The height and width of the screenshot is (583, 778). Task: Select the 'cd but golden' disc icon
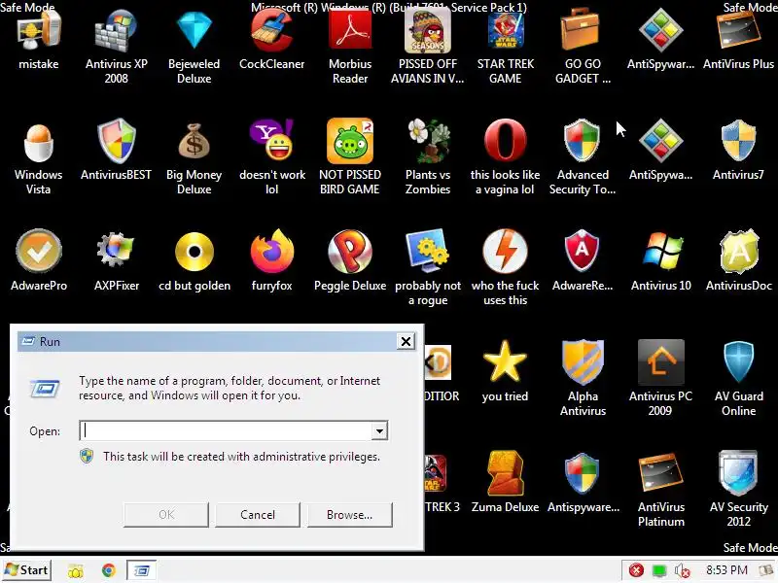click(194, 252)
